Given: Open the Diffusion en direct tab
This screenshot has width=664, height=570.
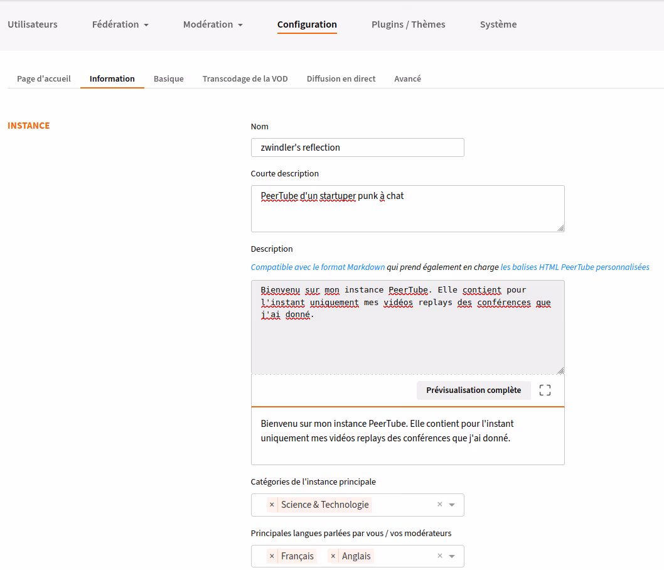Looking at the screenshot, I should tap(341, 79).
